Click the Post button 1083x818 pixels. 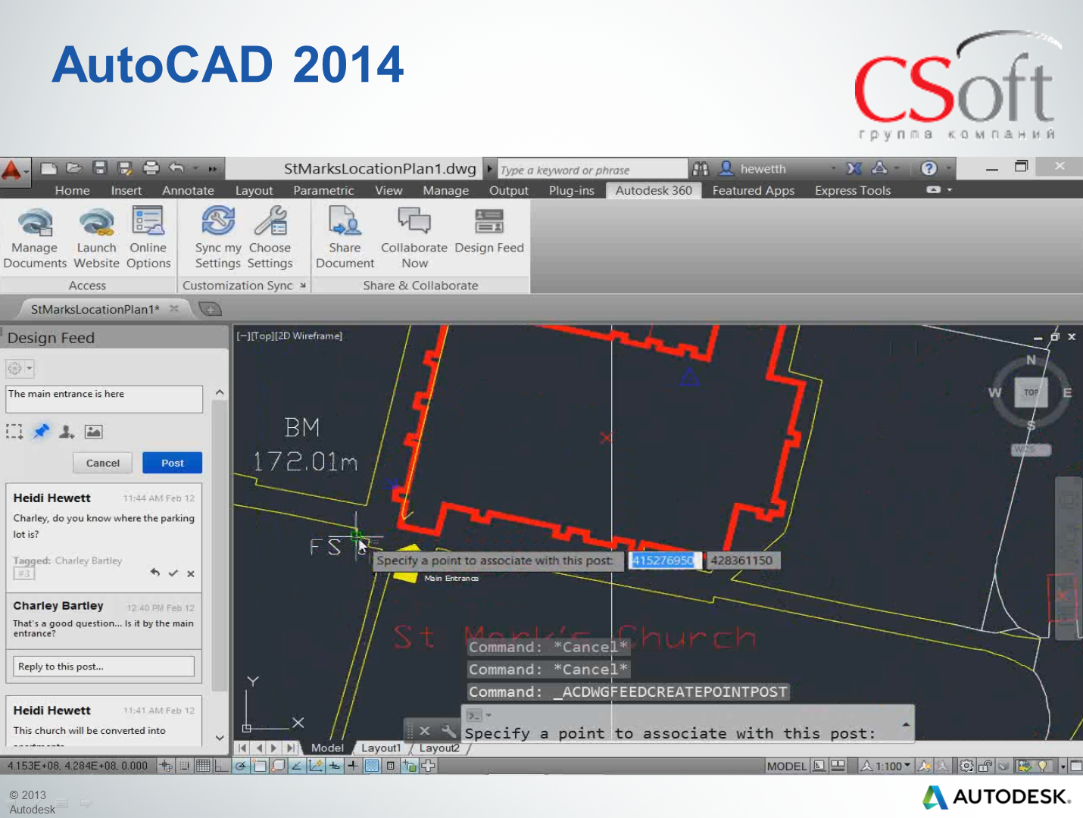pyautogui.click(x=172, y=463)
